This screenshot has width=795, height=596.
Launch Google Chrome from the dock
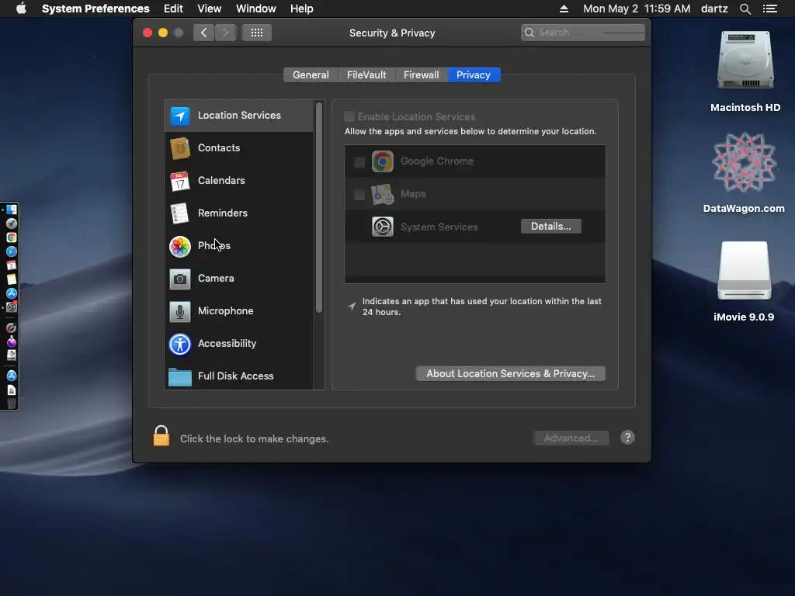click(11, 237)
